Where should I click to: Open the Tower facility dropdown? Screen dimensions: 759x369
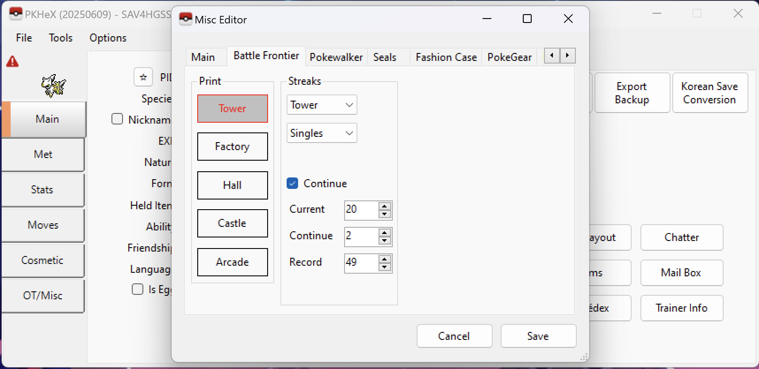(x=322, y=105)
